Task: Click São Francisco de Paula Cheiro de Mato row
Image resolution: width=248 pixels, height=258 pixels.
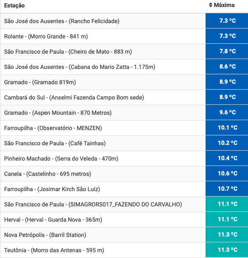Action: [x=124, y=52]
